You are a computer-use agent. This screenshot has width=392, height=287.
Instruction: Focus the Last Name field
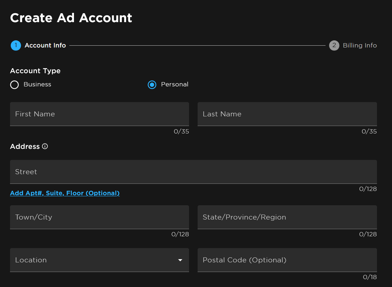coord(287,114)
